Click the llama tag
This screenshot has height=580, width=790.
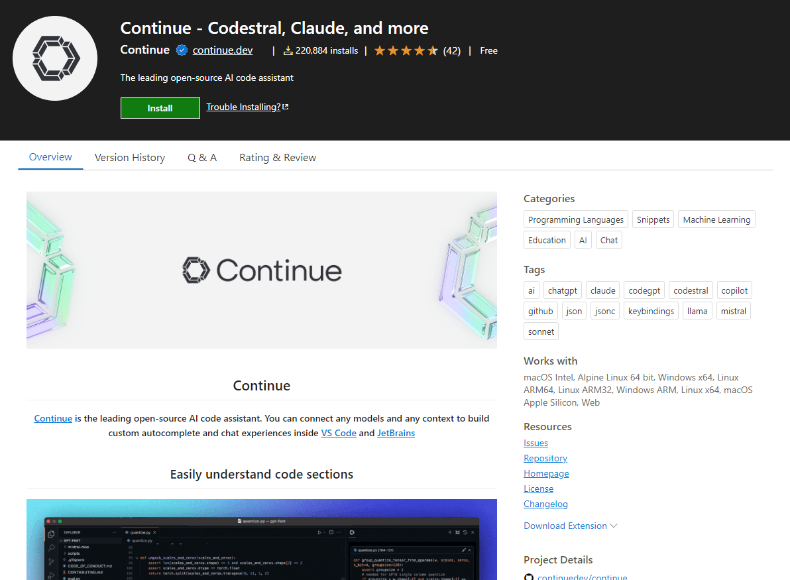(x=697, y=312)
